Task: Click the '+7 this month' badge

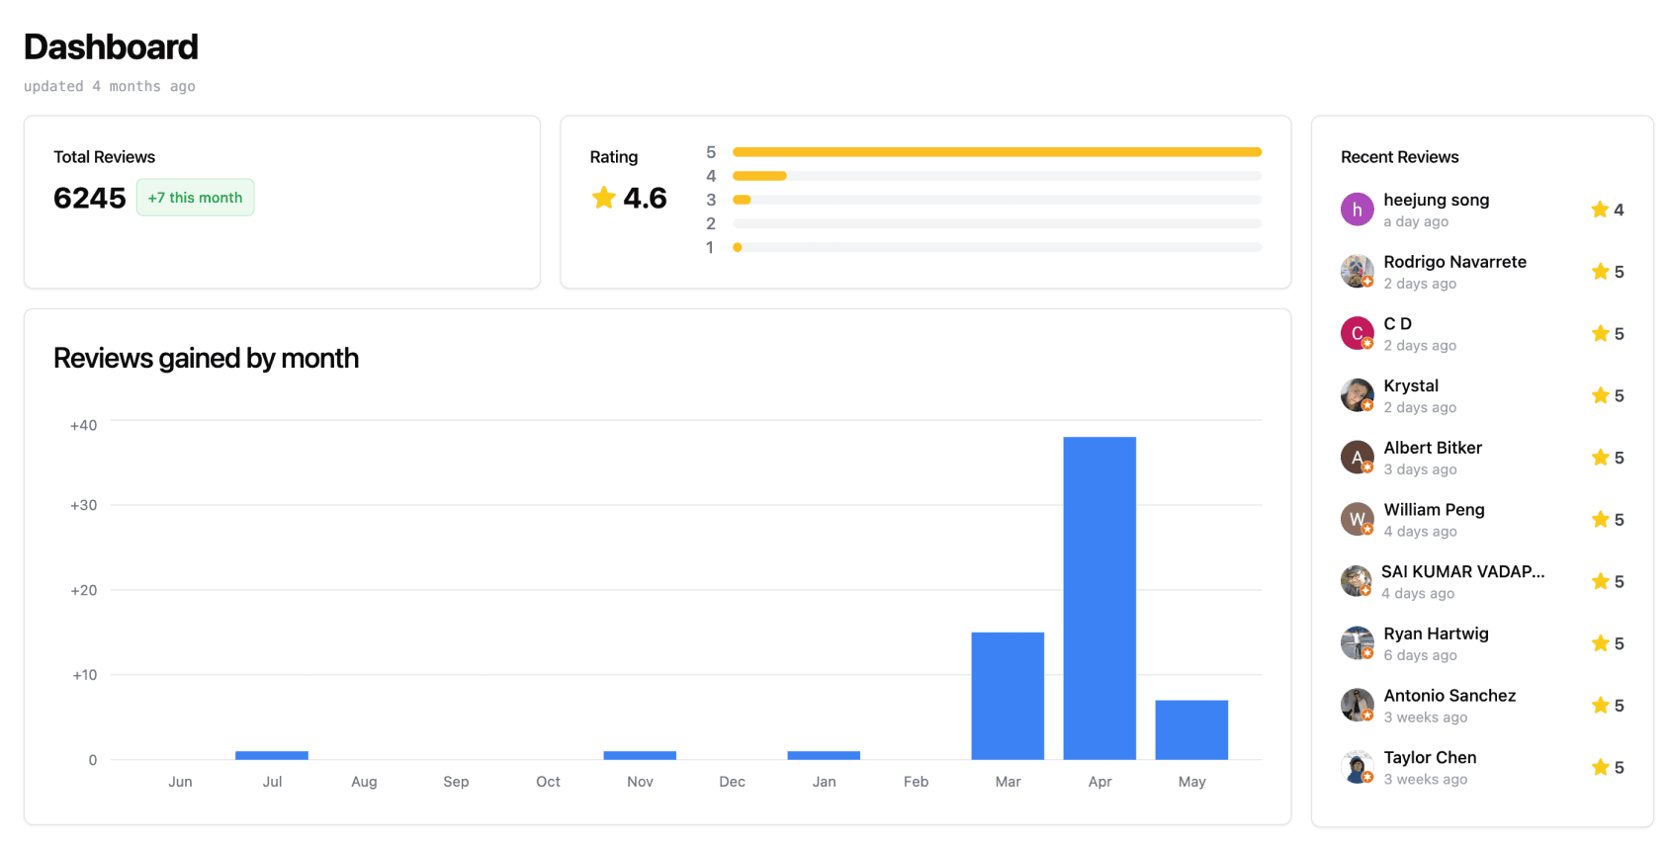Action: tap(195, 198)
